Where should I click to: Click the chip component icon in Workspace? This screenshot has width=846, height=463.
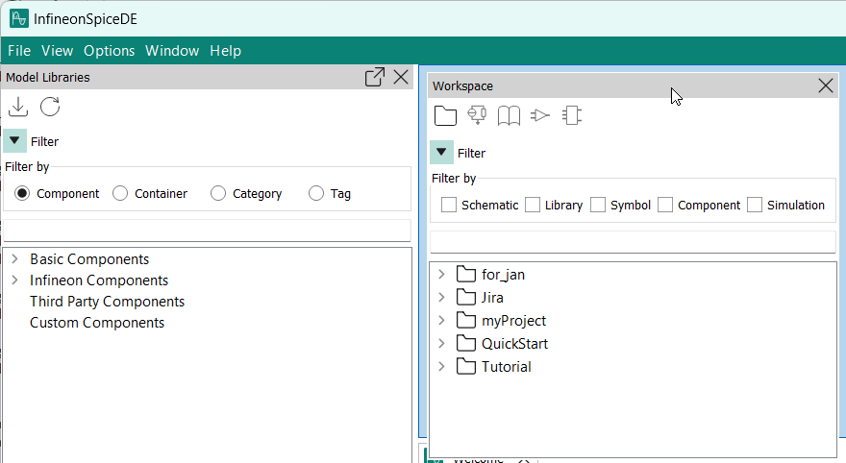coord(572,116)
